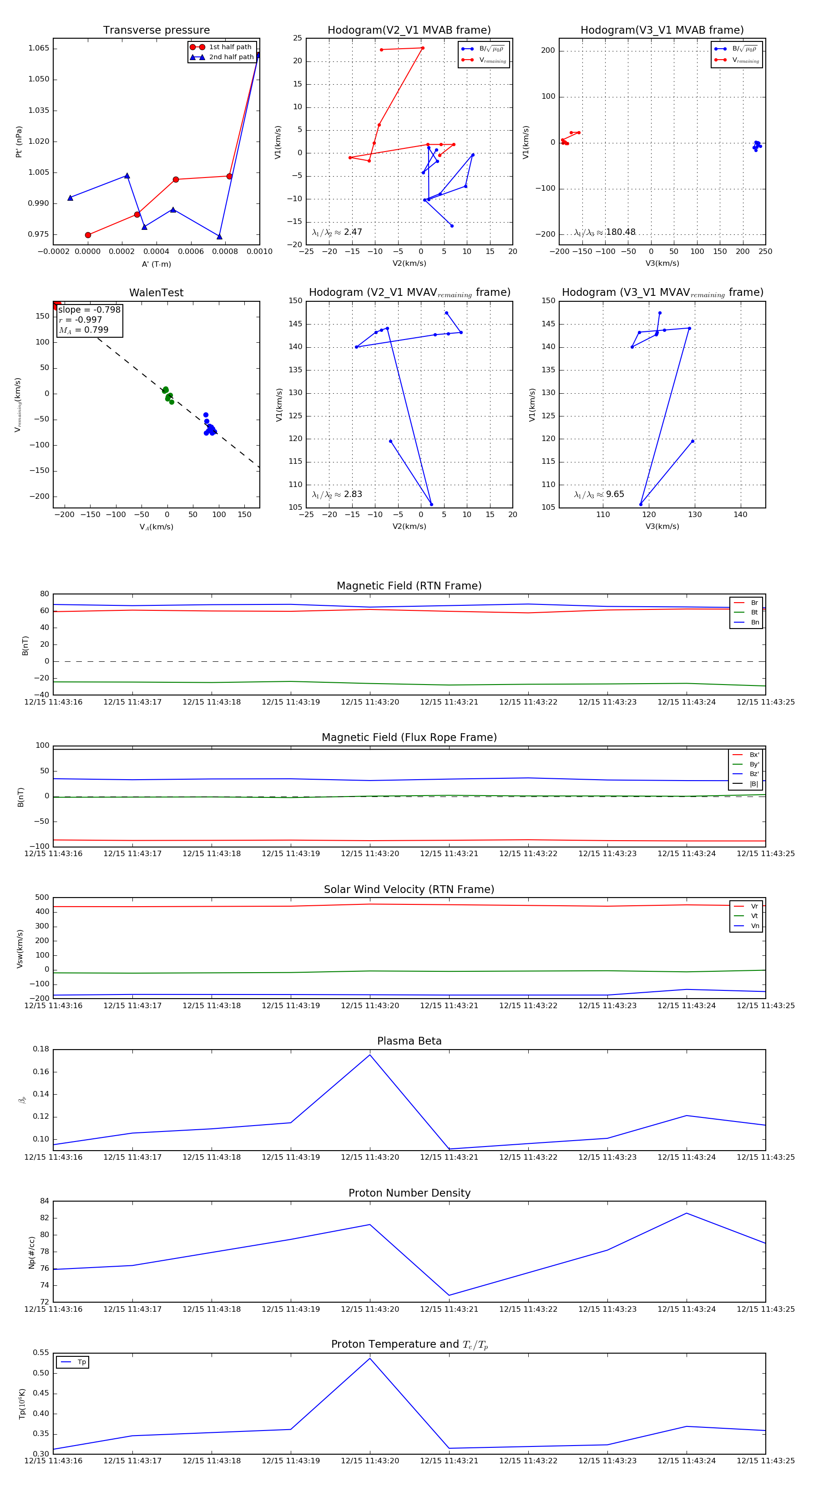The width and height of the screenshot is (819, 1502).
Task: Click the '|B|' legend entry
Action: pos(746,784)
